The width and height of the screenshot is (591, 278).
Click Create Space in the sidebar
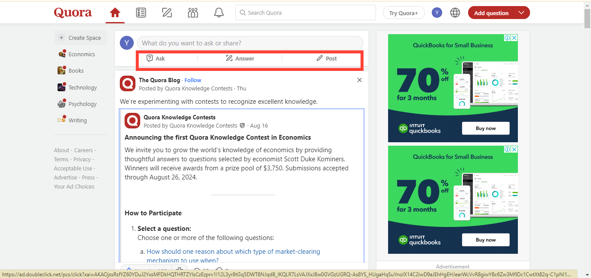coord(80,38)
